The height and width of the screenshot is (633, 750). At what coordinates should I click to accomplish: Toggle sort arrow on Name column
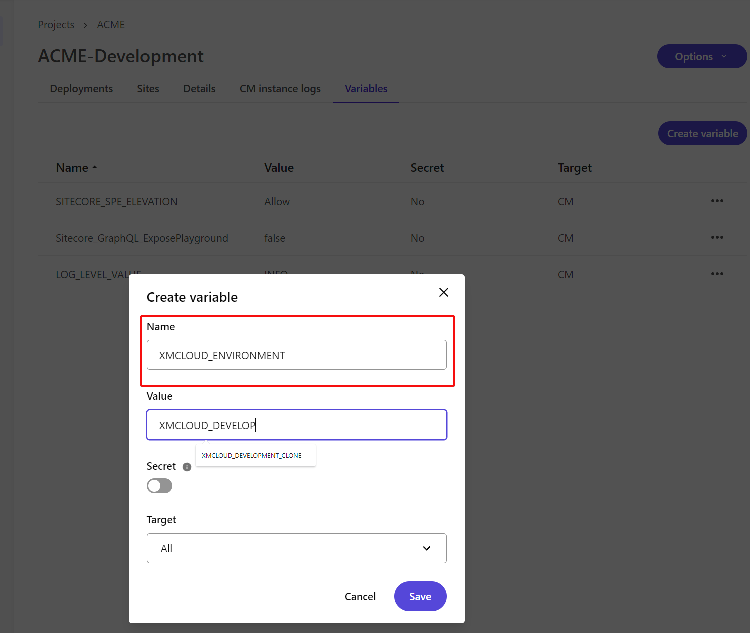[x=95, y=168]
